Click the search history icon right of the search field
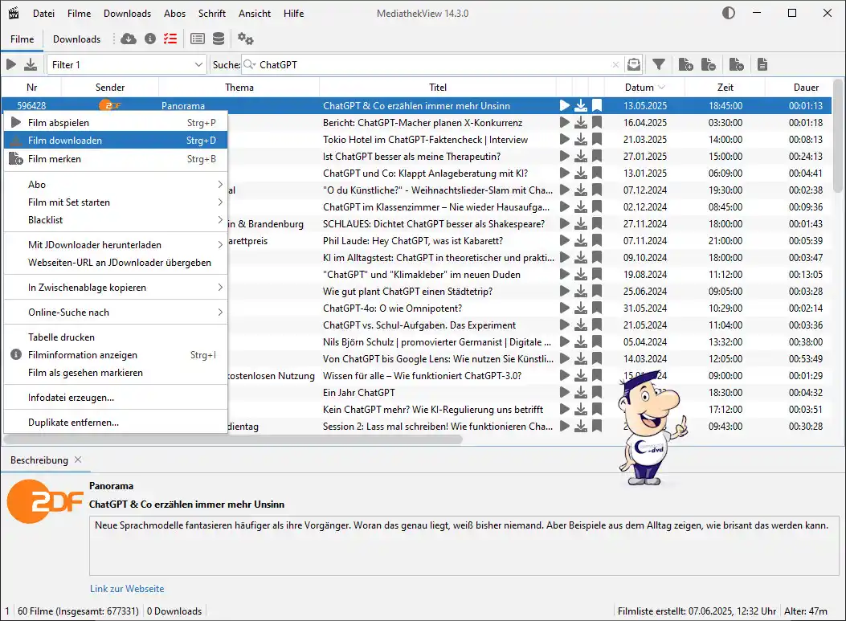 point(634,65)
